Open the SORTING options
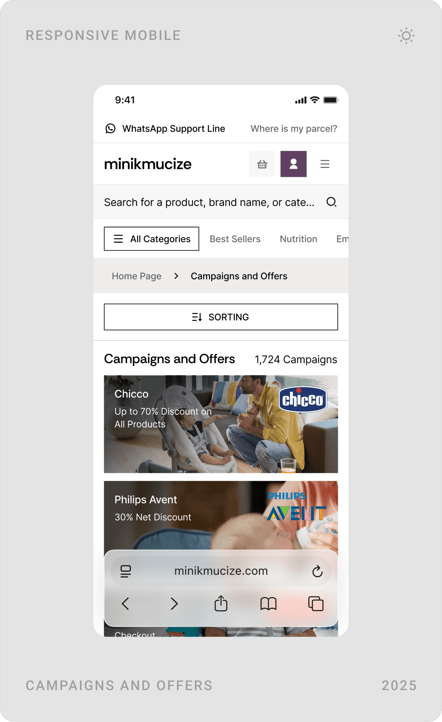The height and width of the screenshot is (722, 442). (x=221, y=317)
